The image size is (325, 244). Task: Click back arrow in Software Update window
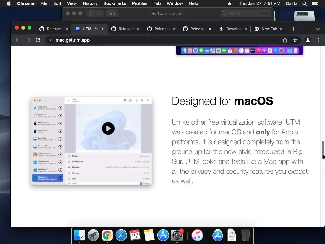(90, 13)
